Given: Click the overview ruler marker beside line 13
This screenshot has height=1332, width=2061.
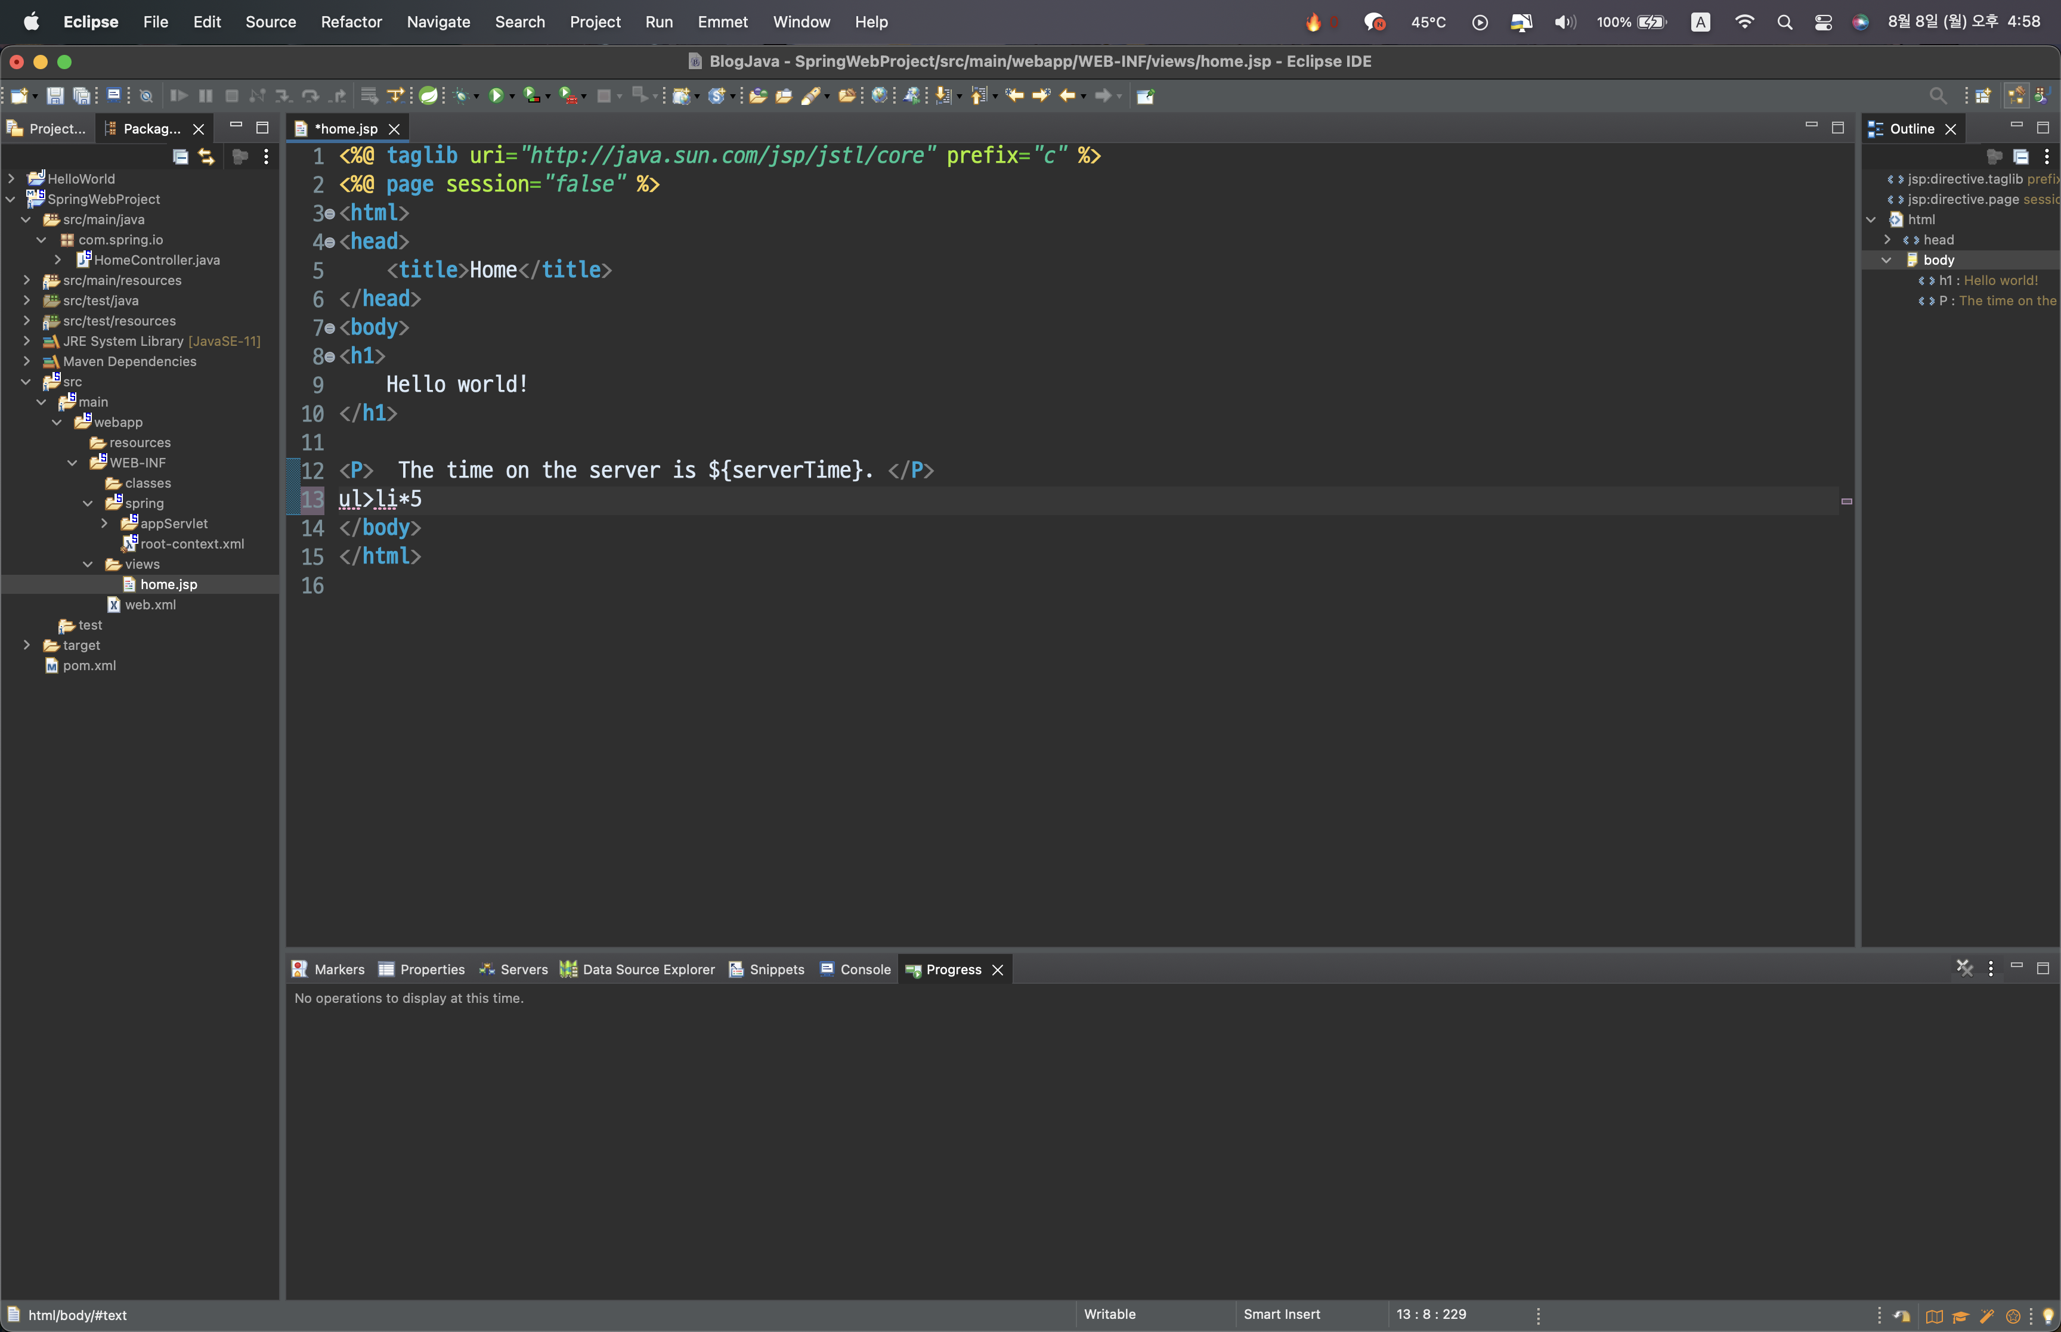Looking at the screenshot, I should click(x=1846, y=501).
